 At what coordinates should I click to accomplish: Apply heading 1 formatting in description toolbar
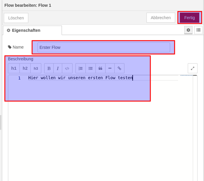coord(14,68)
